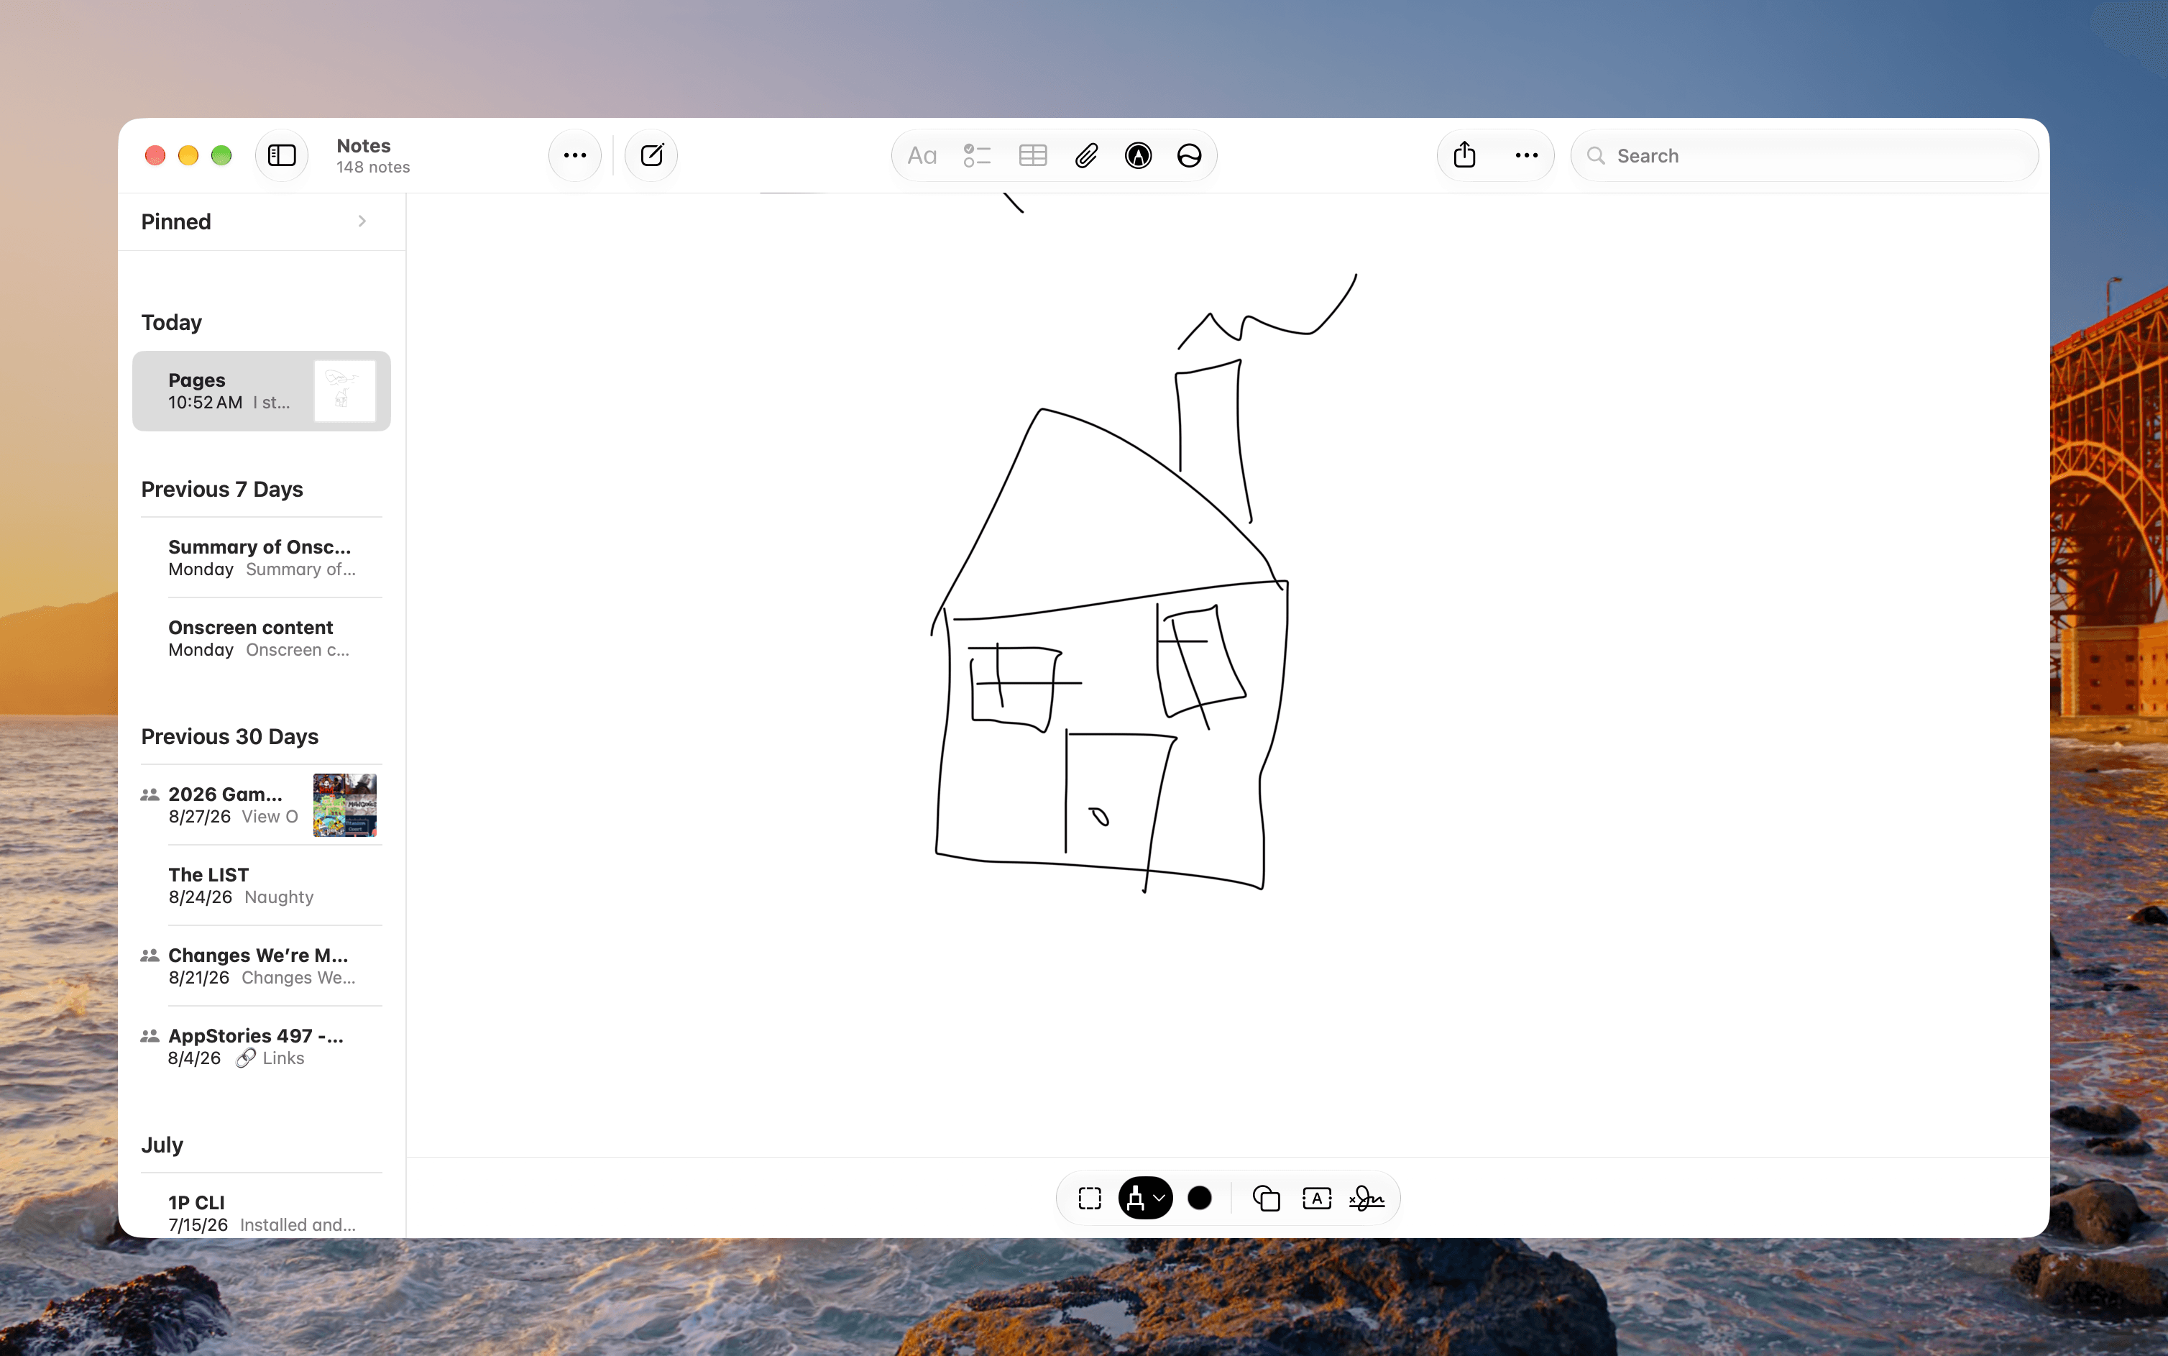Select the Changes We're M... note
The image size is (2168, 1356).
pos(261,966)
